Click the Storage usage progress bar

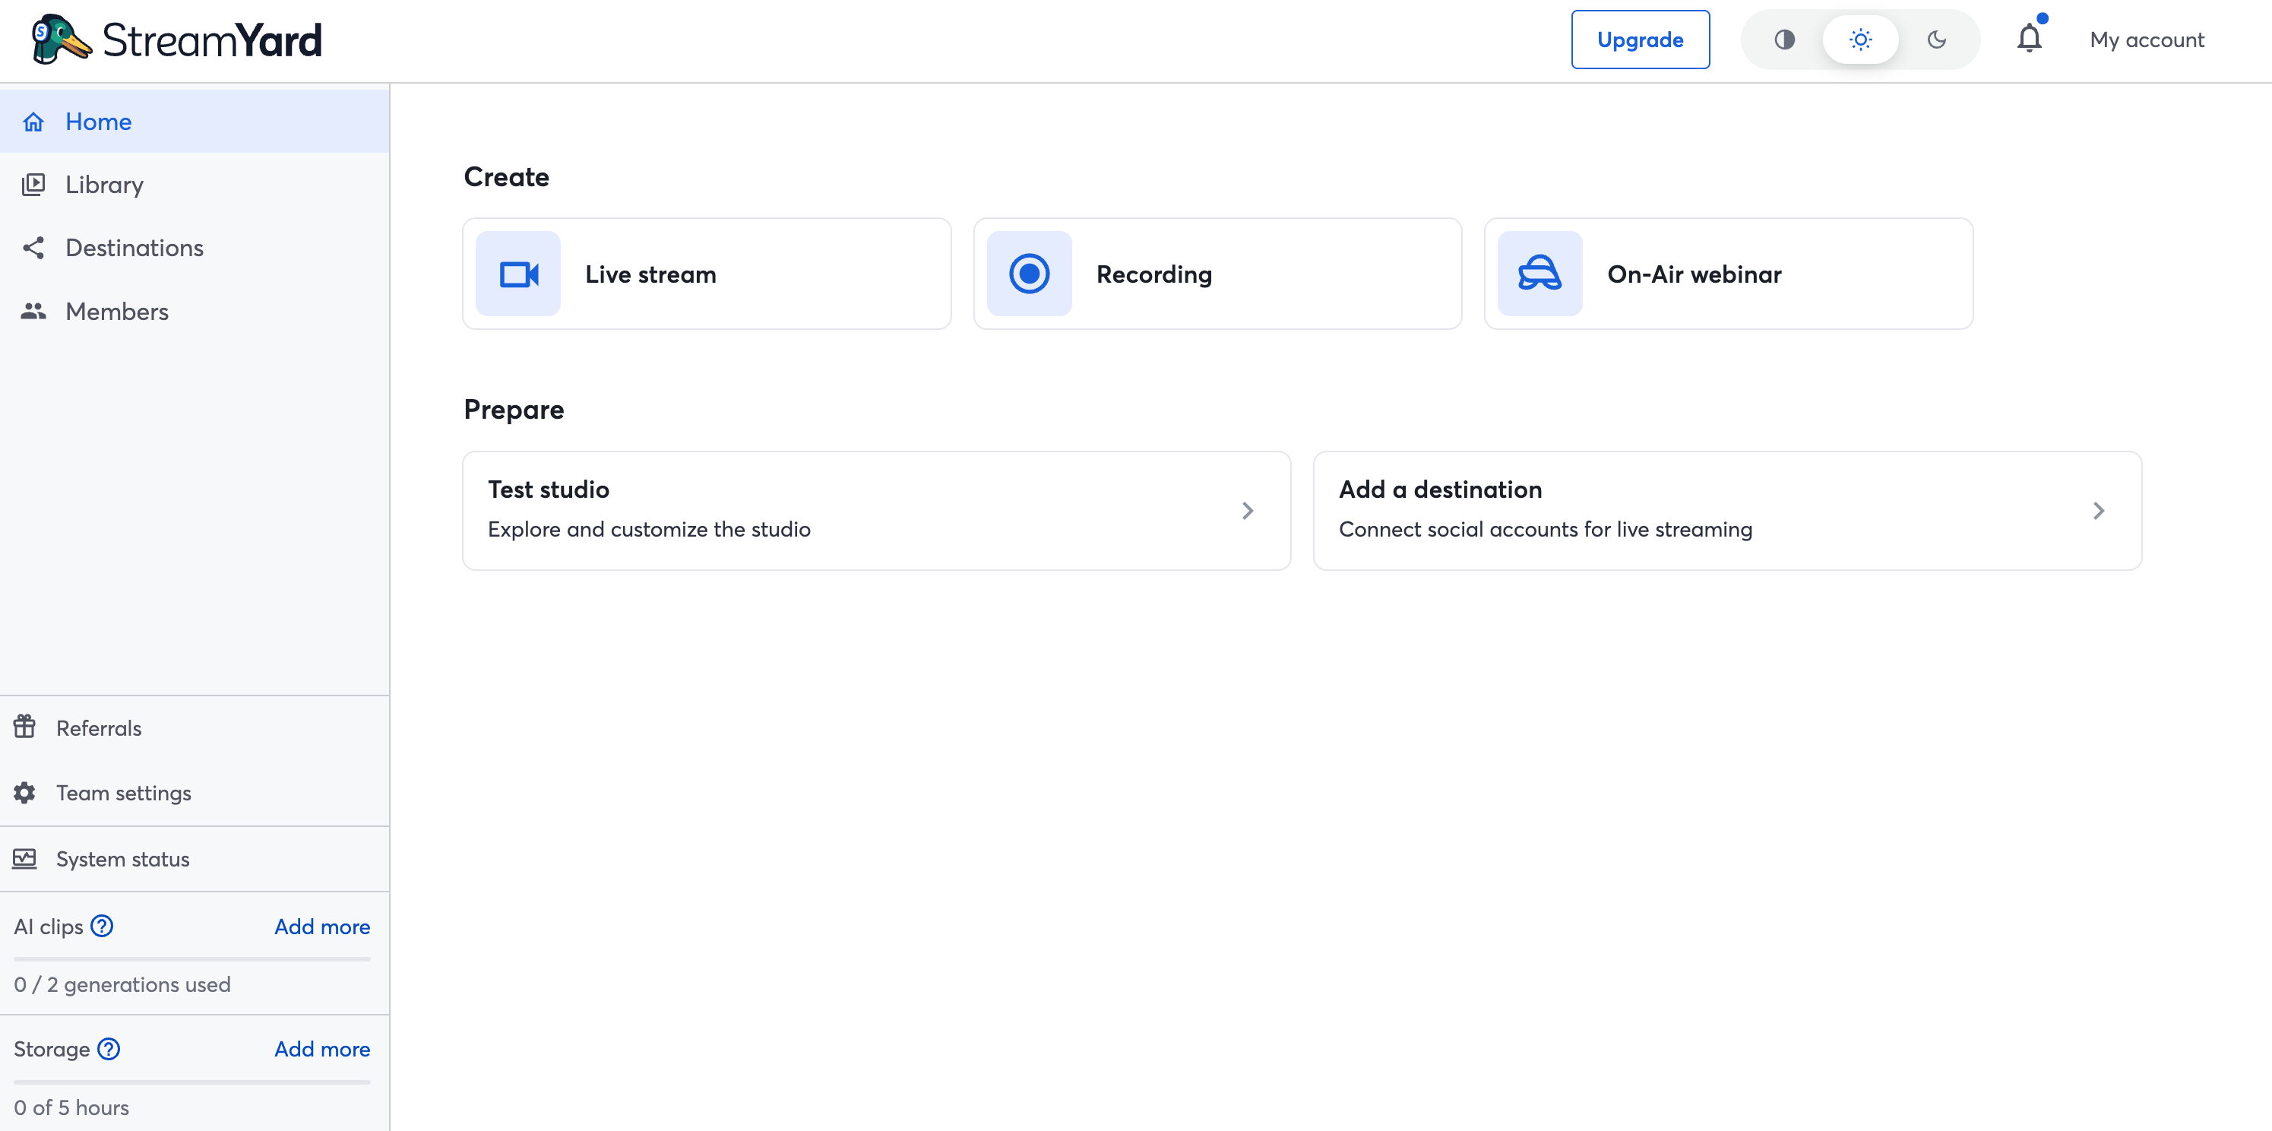coord(192,1082)
